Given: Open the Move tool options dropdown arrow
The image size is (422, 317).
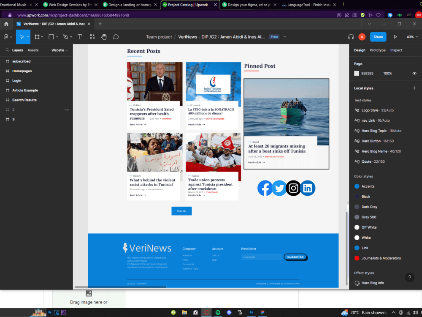Looking at the screenshot, I should tap(28, 37).
